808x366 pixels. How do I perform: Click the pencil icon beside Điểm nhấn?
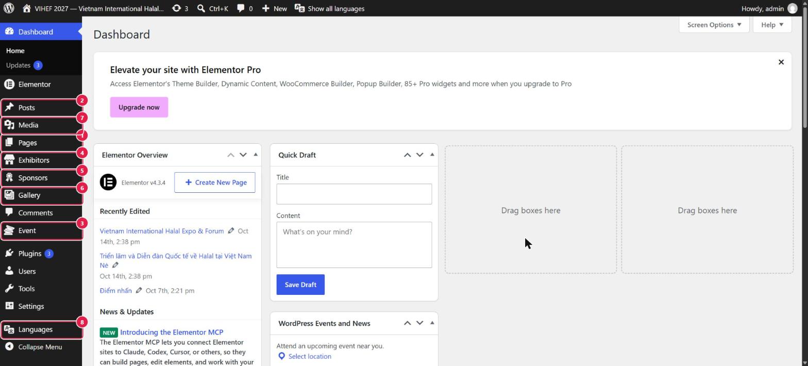coord(139,290)
